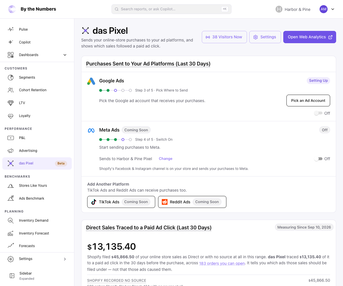Click the Cohort Retention people icon
Viewport: 343px width, 286px height.
coord(11,90)
